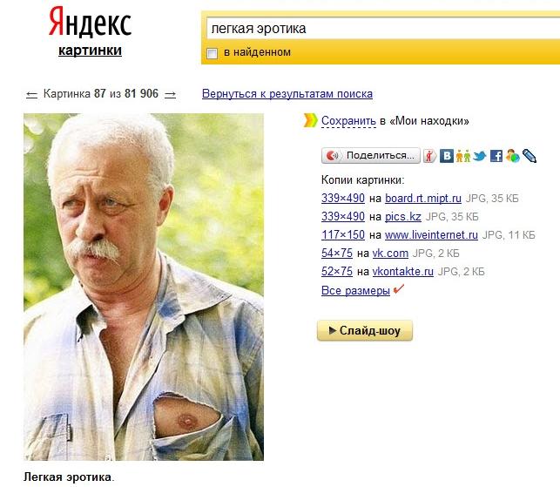Click the yellow arrow icon beside Сохранить

(310, 120)
